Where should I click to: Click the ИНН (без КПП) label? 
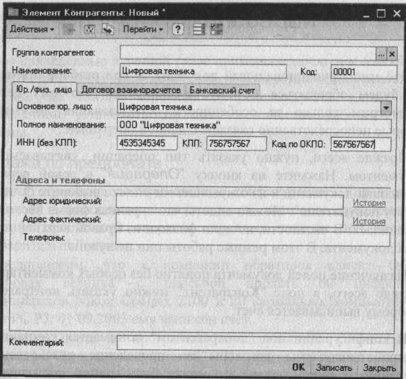(47, 142)
